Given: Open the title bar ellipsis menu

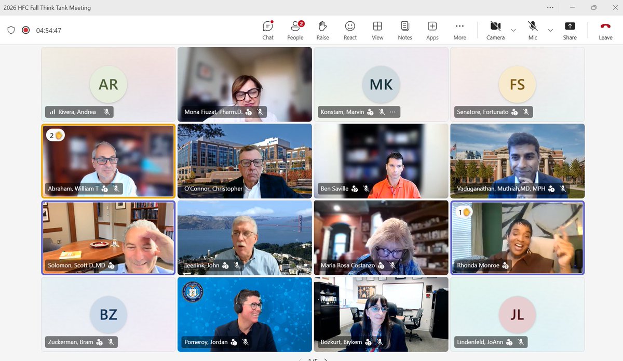Looking at the screenshot, I should click(550, 7).
